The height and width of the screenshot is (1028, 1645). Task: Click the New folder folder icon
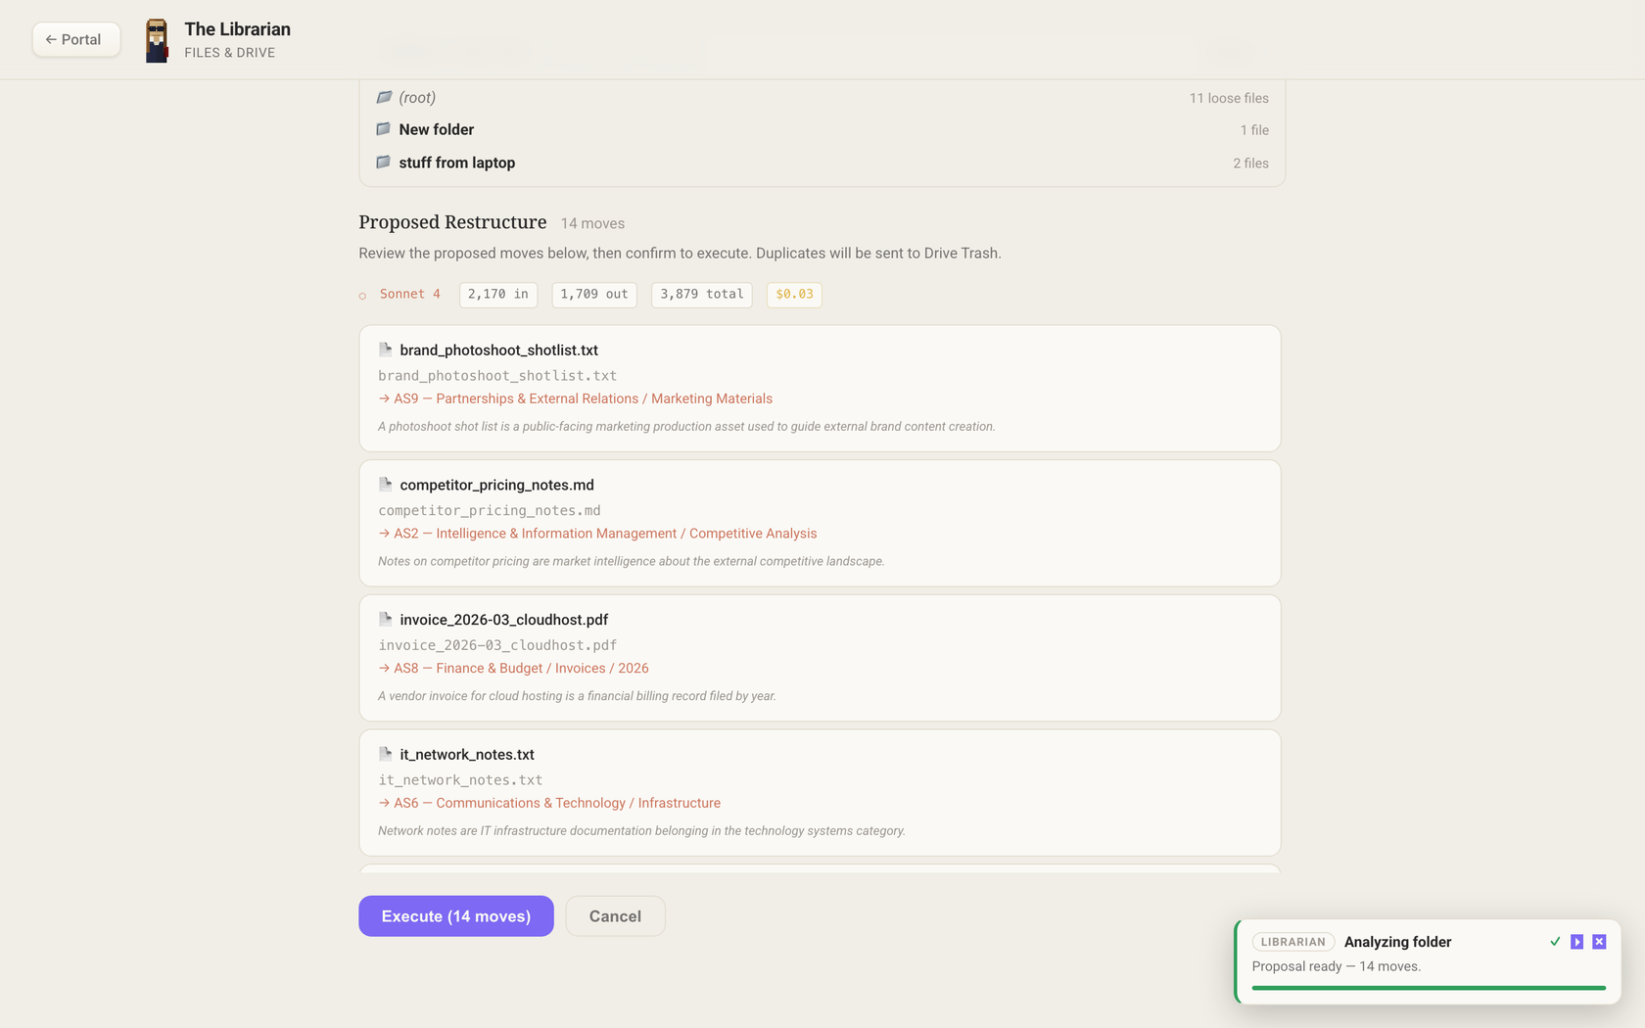tap(384, 129)
